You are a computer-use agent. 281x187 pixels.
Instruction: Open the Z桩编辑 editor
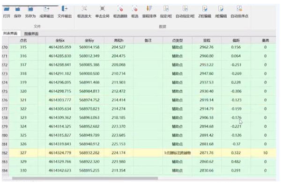[x=204, y=11]
